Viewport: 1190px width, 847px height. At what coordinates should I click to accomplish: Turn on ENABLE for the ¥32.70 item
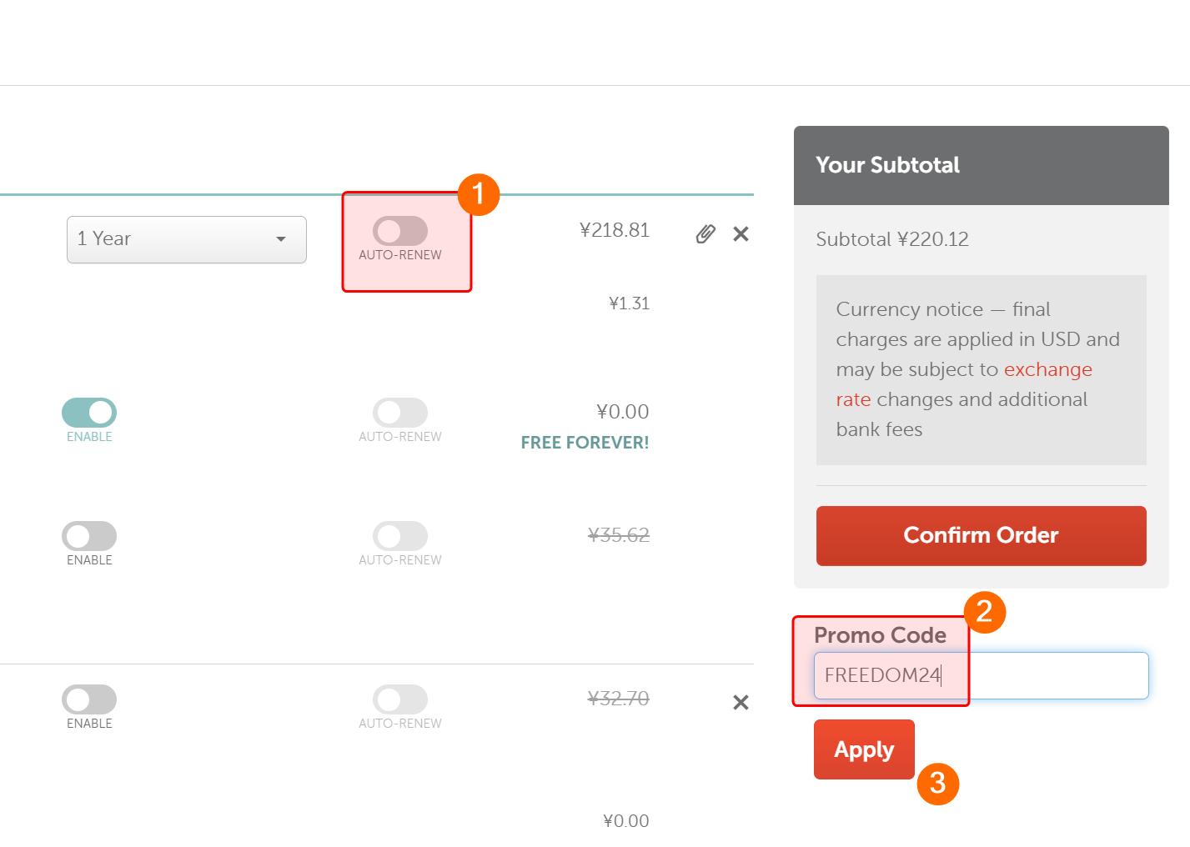point(89,699)
